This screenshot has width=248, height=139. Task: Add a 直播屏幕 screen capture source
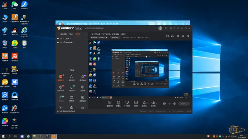[x=110, y=104]
